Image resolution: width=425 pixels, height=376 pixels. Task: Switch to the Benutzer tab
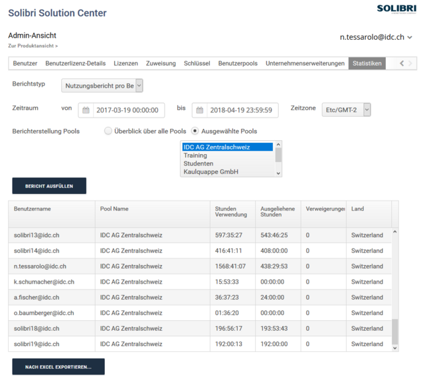[x=25, y=63]
